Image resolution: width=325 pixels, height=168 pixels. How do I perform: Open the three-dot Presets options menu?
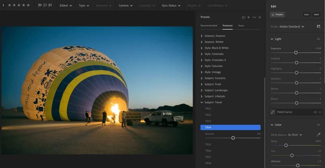(254, 17)
